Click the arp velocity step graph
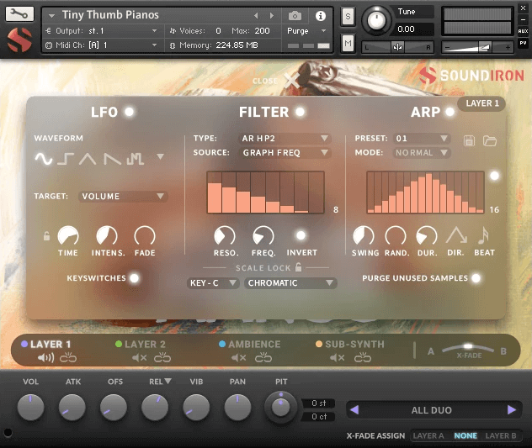 [x=425, y=192]
